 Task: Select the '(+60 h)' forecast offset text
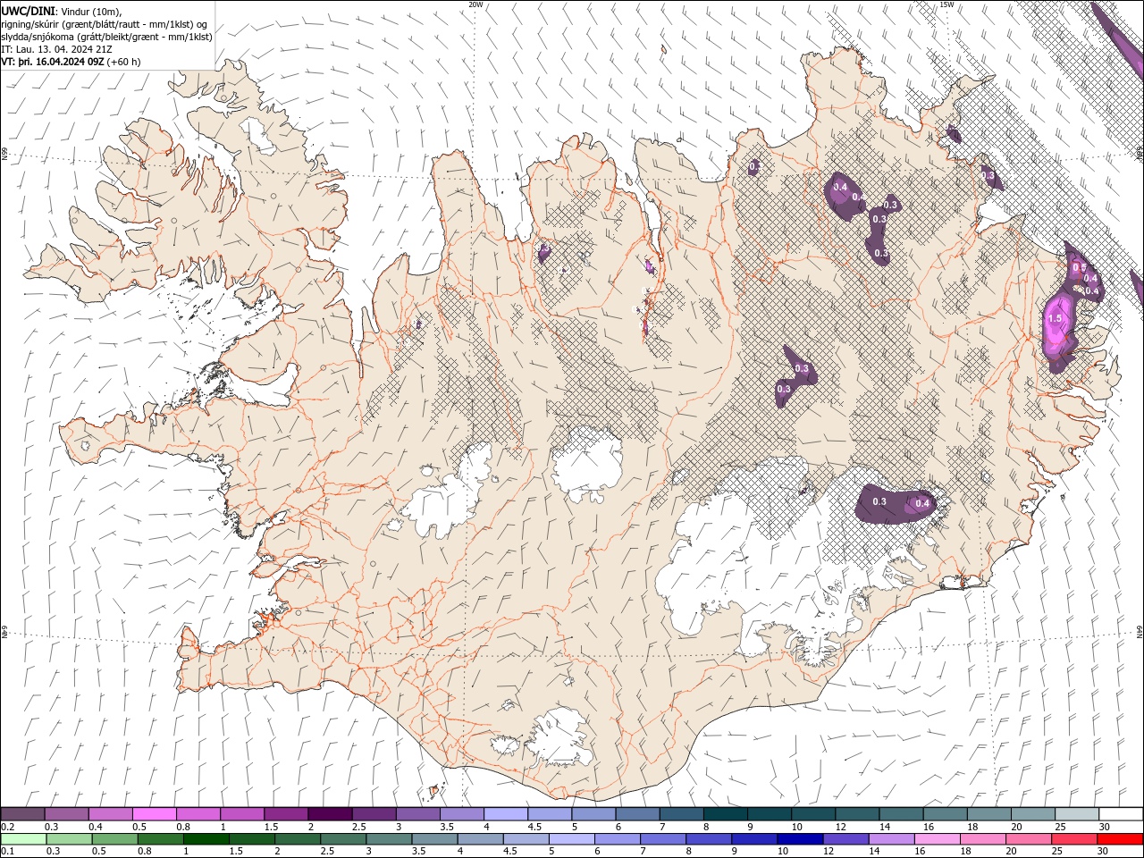tap(123, 62)
